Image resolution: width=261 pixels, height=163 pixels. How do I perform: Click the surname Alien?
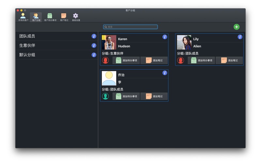pos(197,46)
